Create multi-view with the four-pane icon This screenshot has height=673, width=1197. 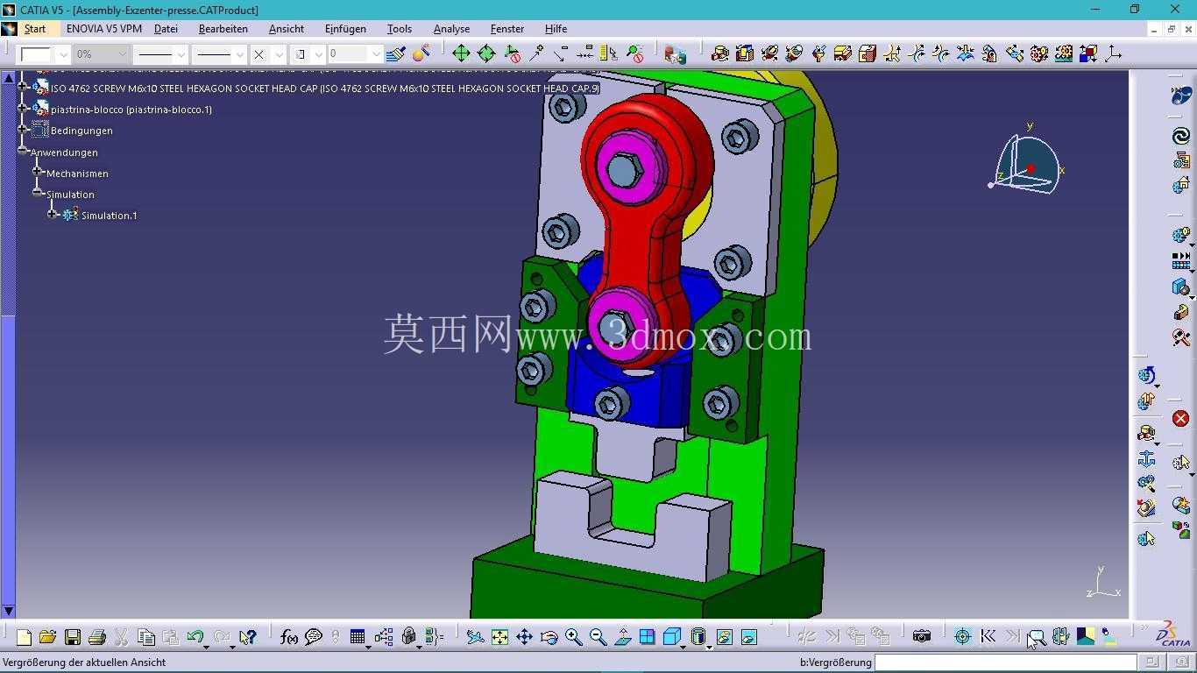(x=647, y=637)
